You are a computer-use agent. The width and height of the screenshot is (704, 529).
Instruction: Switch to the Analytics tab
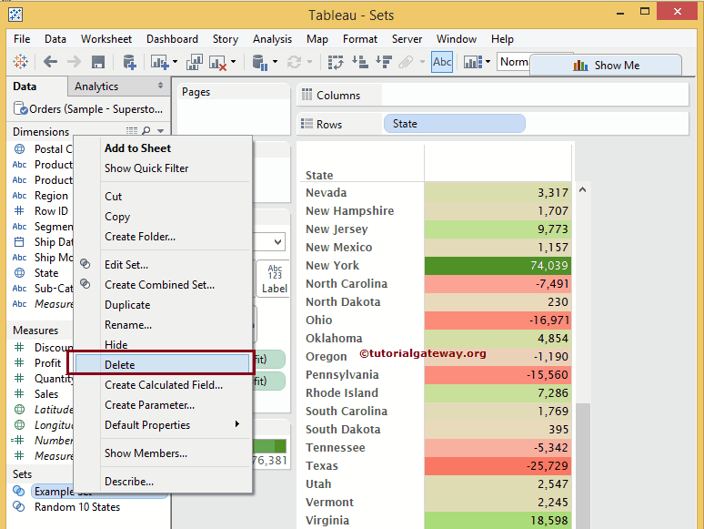[96, 86]
